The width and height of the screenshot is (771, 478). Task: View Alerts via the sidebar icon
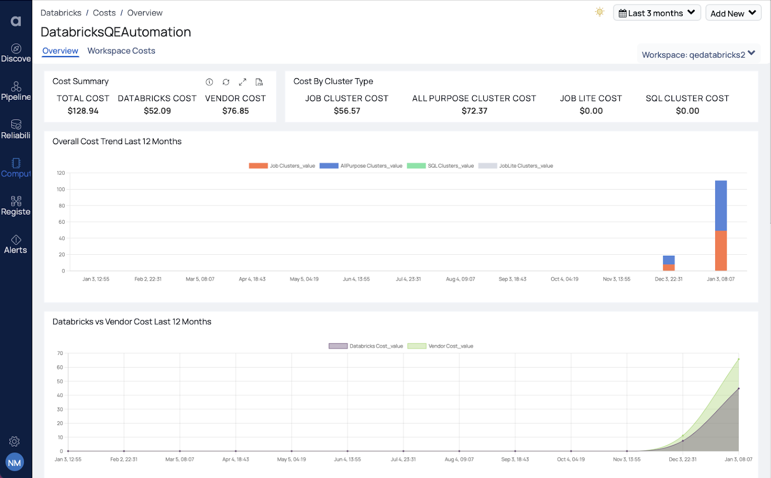point(16,244)
